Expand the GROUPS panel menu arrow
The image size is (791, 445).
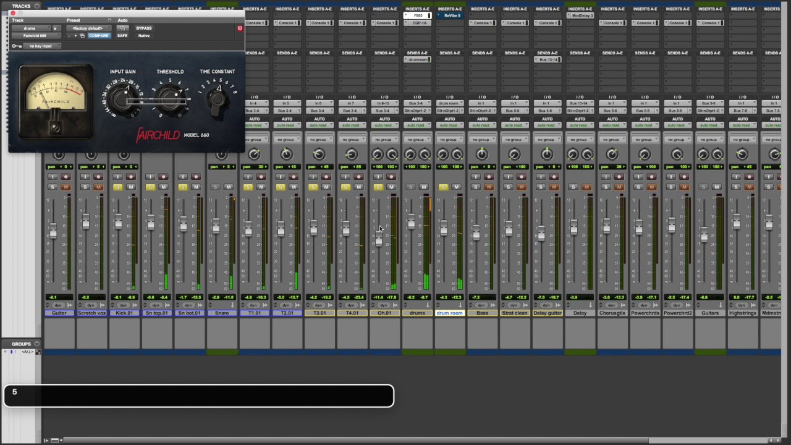pyautogui.click(x=37, y=344)
